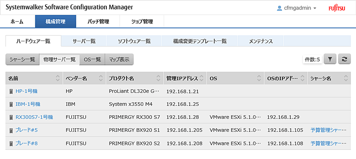This screenshot has width=356, height=159.
Task: Open 予算管理シャー… link in ブレード#8 row
Action: 329,143
